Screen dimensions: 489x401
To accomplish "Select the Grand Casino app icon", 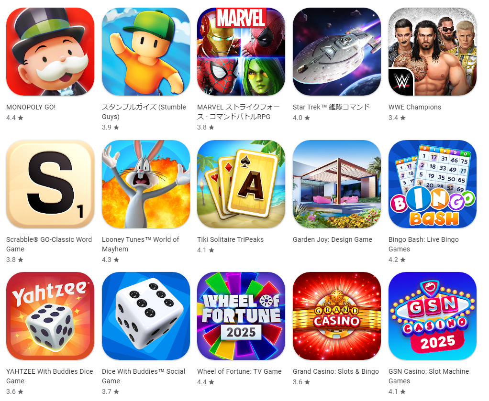I will click(337, 316).
